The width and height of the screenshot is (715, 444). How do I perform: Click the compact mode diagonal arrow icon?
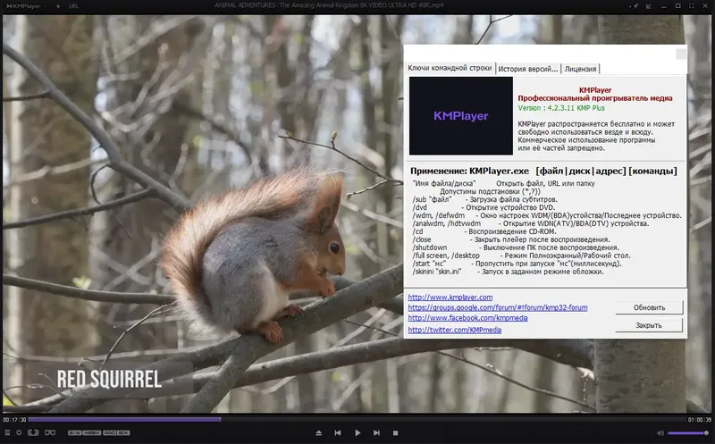pos(649,6)
